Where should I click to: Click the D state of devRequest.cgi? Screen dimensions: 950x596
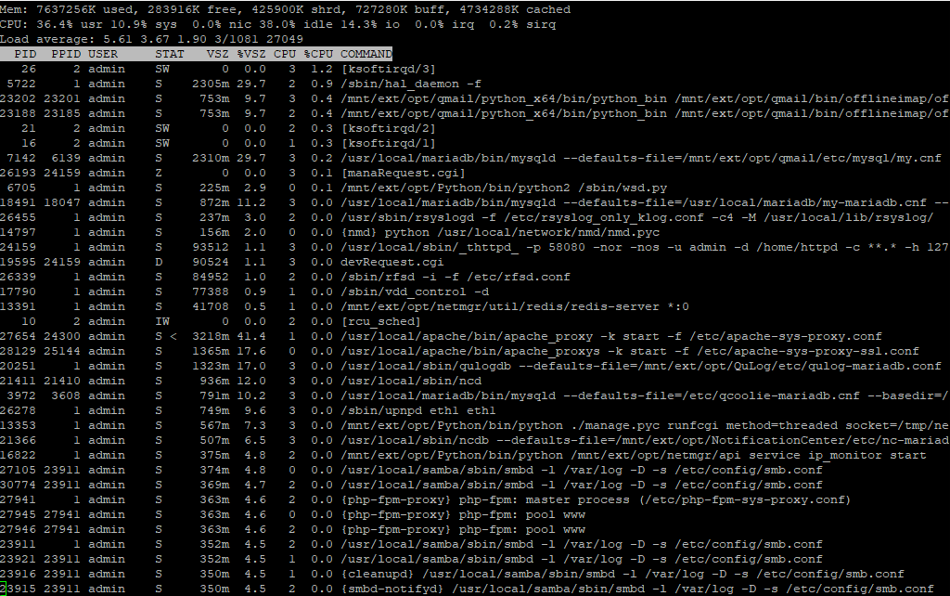pos(159,262)
